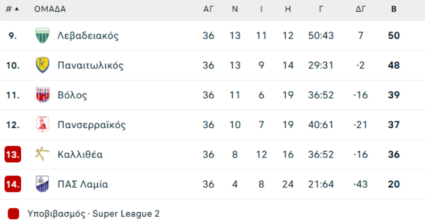Select the ΑΓ column header
Screen dimensions: 425x224
208,9
